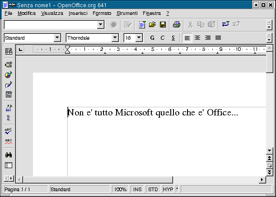The image size is (276, 197).
Task: Open data sources icon
Action: 9,165
